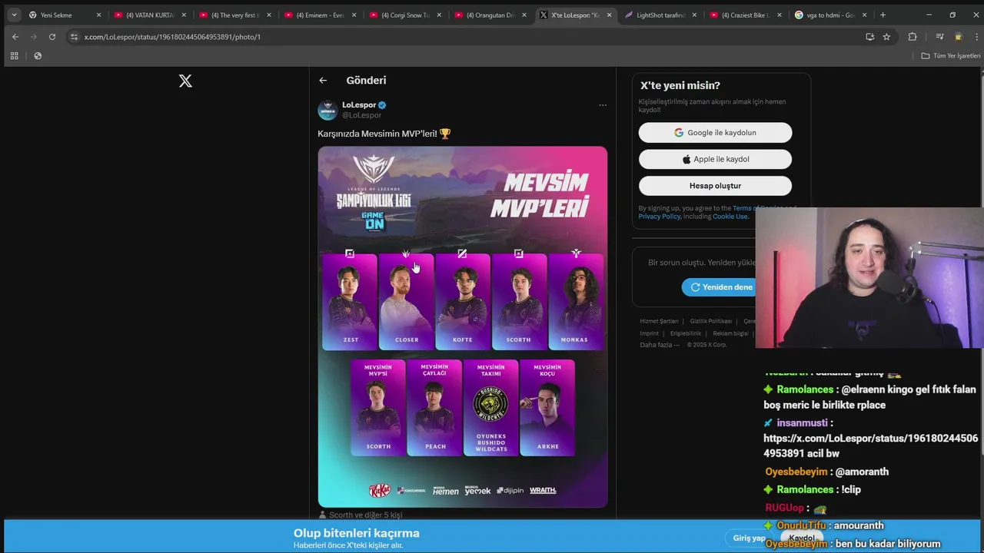Open the Privacy Policy link
984x553 pixels.
pyautogui.click(x=659, y=217)
